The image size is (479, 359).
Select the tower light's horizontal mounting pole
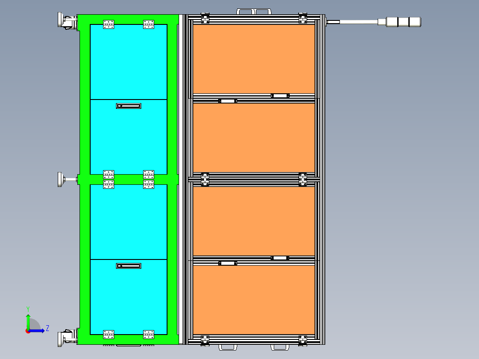tap(359, 22)
